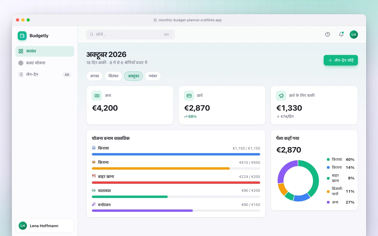This screenshot has width=378, height=236.
Task: Click the किराना basket icon
Action: [94, 162]
